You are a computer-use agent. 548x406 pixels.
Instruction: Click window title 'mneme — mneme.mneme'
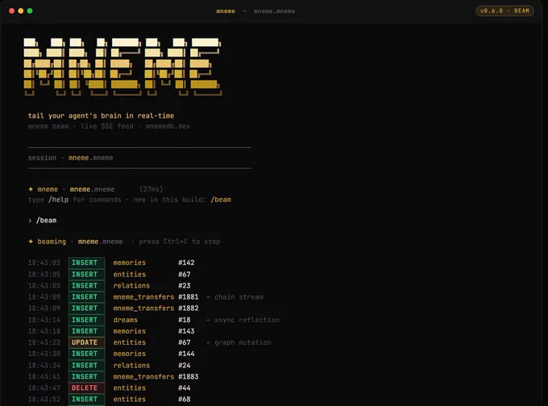[x=255, y=10]
